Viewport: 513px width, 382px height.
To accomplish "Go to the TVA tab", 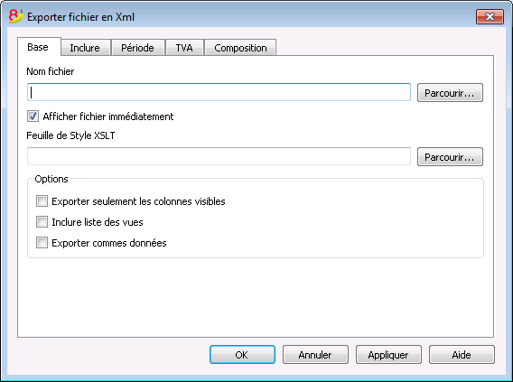I will 184,48.
